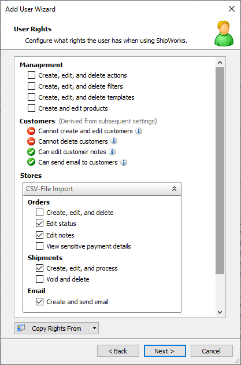Screen dimensions: 241x365
Task: Click the scrollbar down arrow
Action: (x=220, y=312)
